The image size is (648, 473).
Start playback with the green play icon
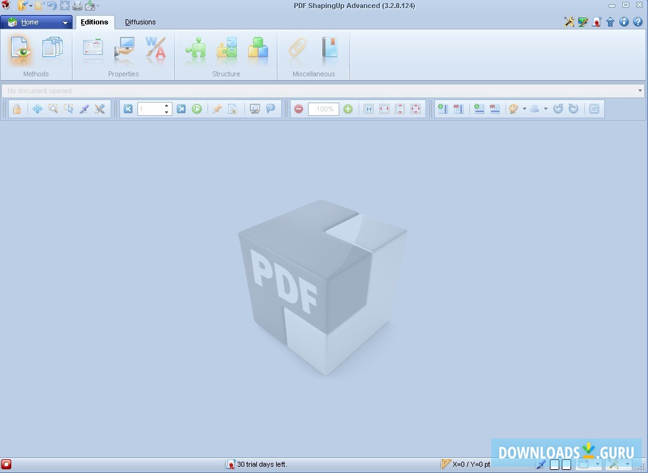[197, 109]
